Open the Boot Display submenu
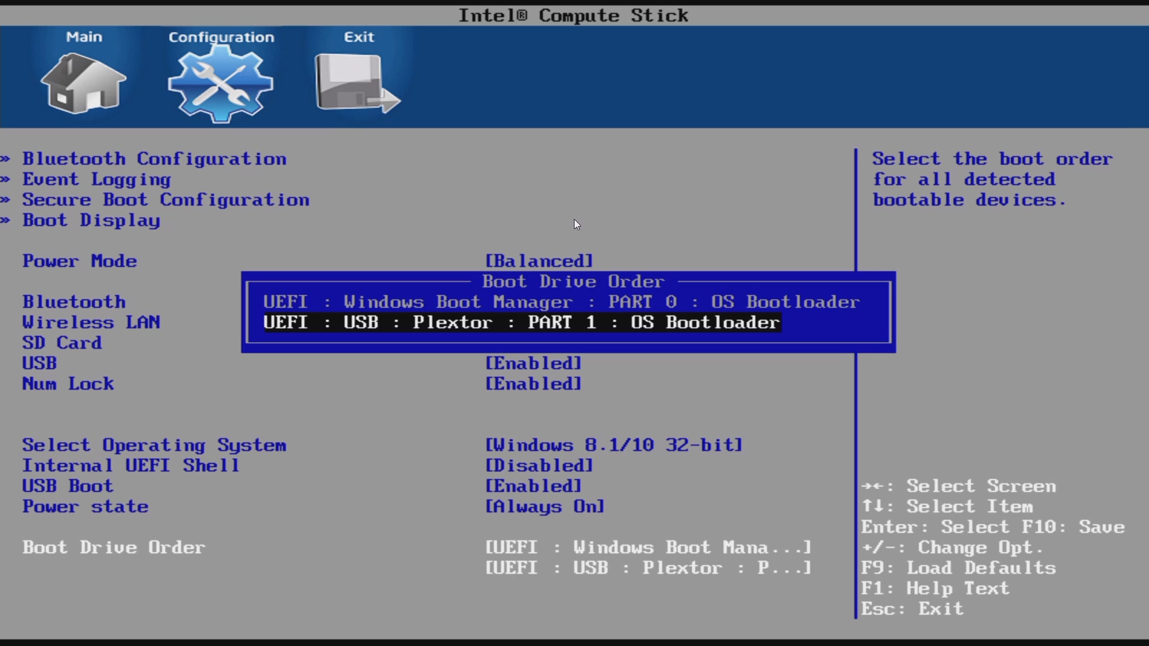This screenshot has width=1149, height=646. point(91,221)
